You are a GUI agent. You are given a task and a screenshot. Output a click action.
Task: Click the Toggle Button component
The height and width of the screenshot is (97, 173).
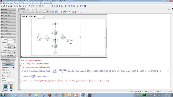pyautogui.click(x=8, y=64)
